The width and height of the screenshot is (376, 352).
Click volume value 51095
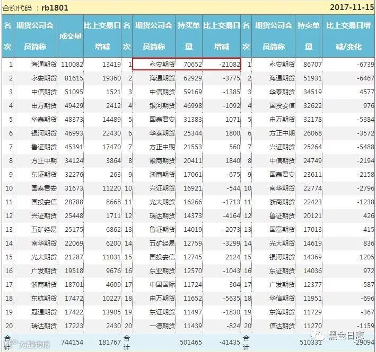click(x=74, y=92)
